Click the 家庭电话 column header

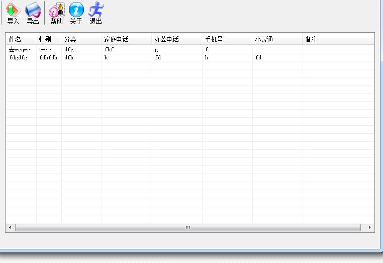coord(126,39)
